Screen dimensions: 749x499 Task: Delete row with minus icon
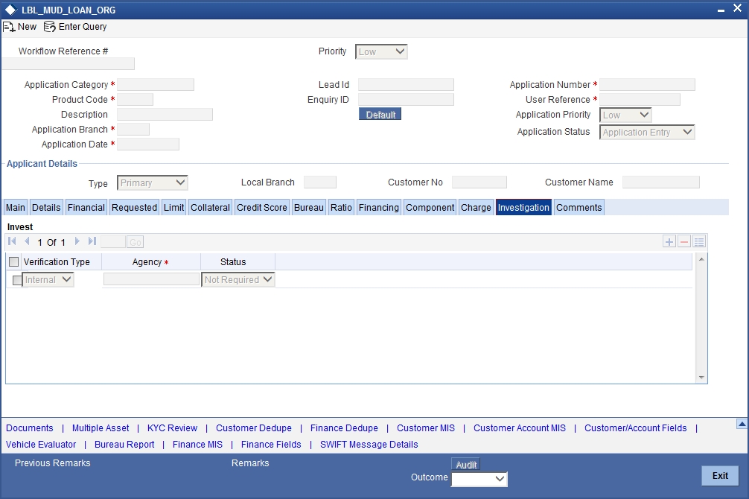pyautogui.click(x=684, y=242)
